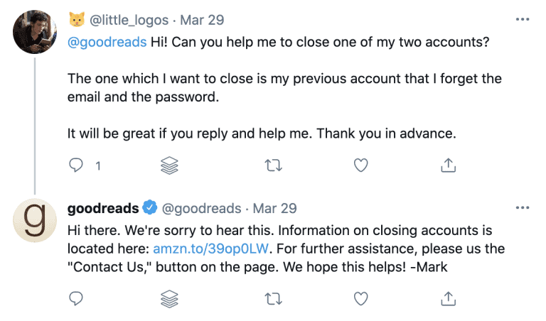
Task: Share the goodreads reply
Action: click(449, 298)
